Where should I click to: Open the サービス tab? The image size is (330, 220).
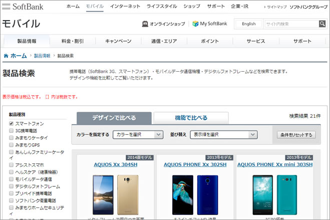(256, 41)
